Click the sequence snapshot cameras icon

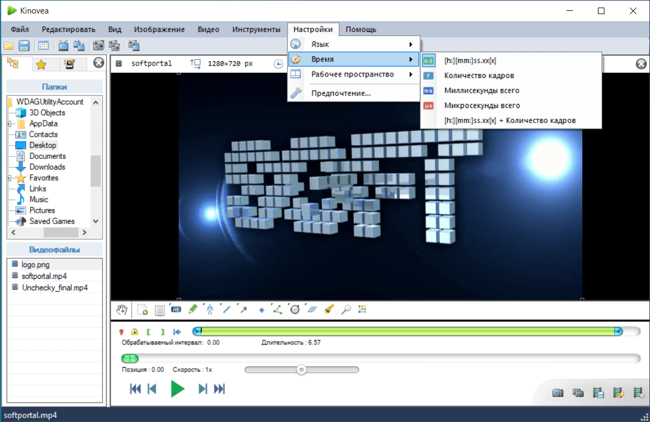tap(578, 393)
